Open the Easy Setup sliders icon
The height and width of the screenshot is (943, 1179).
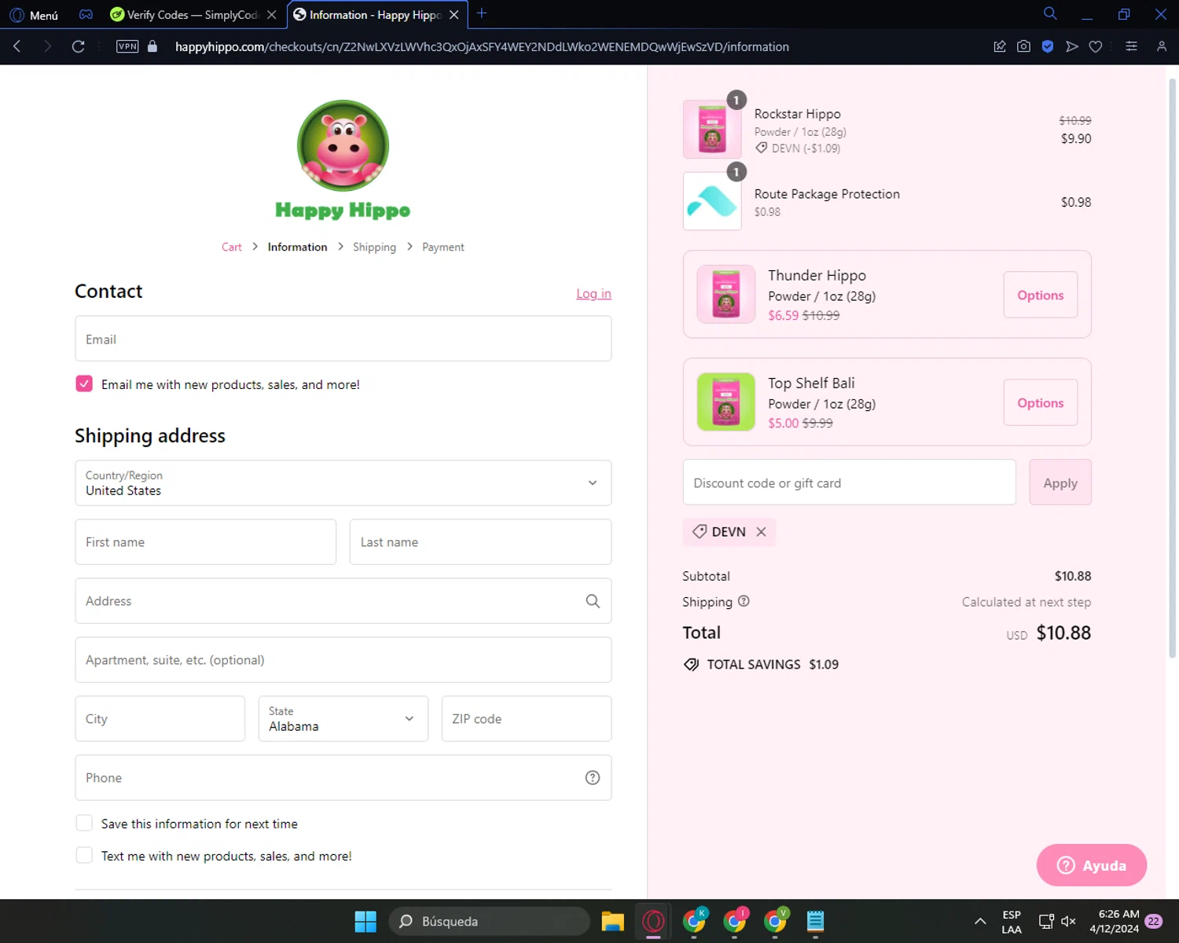pos(1131,46)
